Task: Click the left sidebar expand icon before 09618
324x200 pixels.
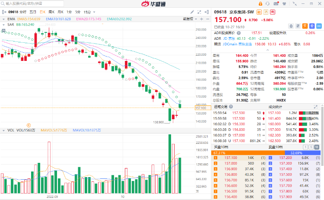Action: click(x=4, y=12)
